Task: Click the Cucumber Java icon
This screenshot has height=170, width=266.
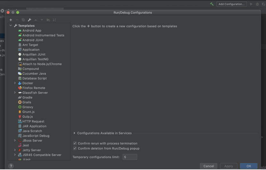Action: pos(20,74)
